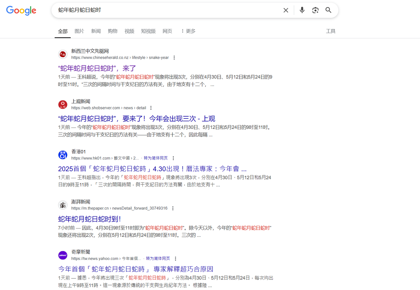Click snippet starting 據悉，今年將出現三次
420x290 pixels.
[x=166, y=282]
